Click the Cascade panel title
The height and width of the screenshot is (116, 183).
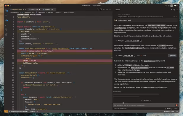(117, 10)
